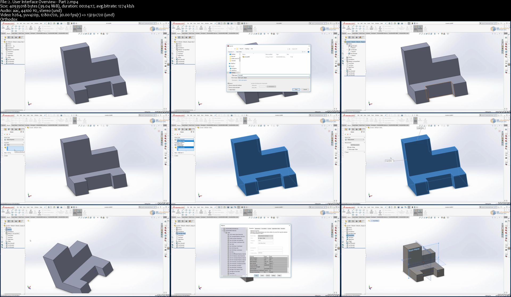Click the Edit Measurement button
This screenshot has height=297, width=511.
pyautogui.click(x=355, y=145)
